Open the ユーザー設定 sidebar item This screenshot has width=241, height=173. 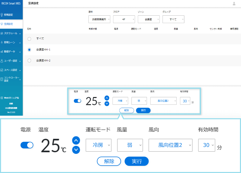click(x=10, y=61)
